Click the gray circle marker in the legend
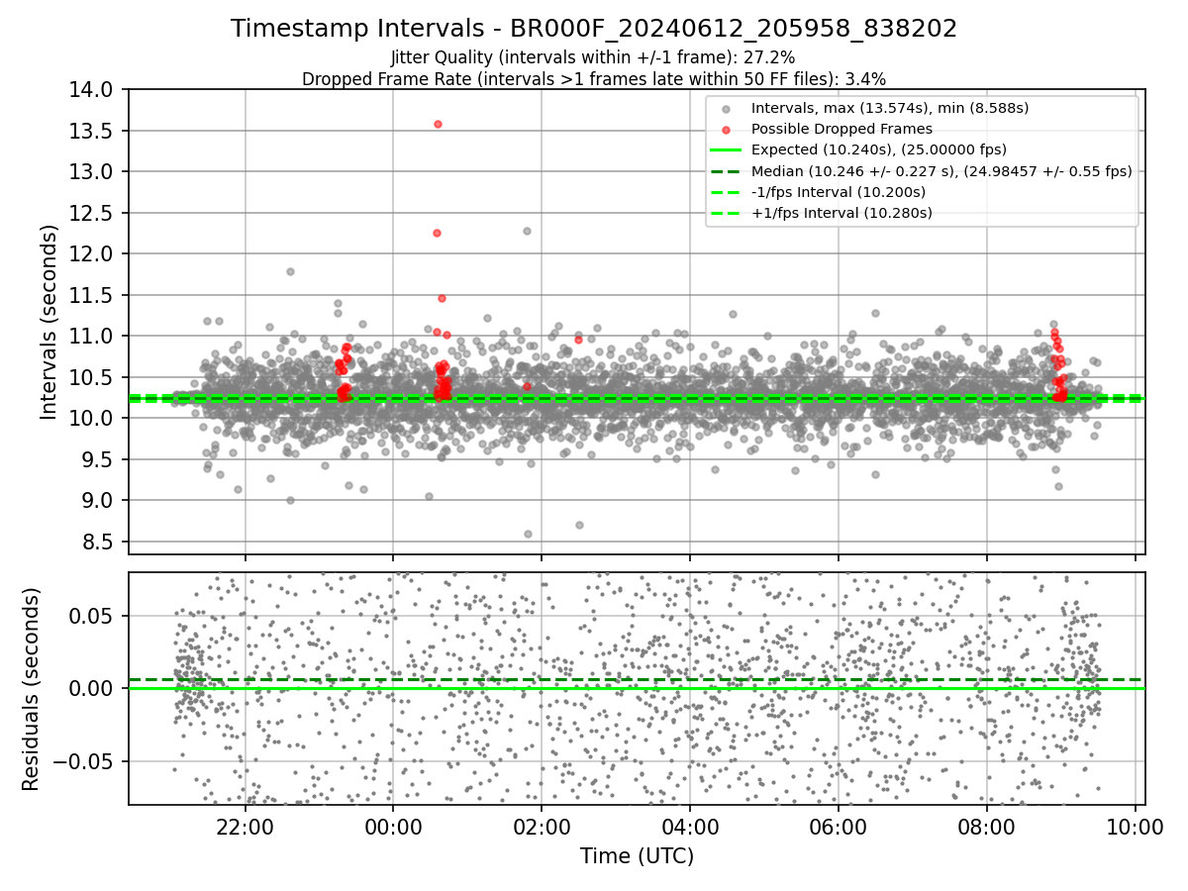Image resolution: width=1188 pixels, height=891 pixels. click(x=726, y=109)
